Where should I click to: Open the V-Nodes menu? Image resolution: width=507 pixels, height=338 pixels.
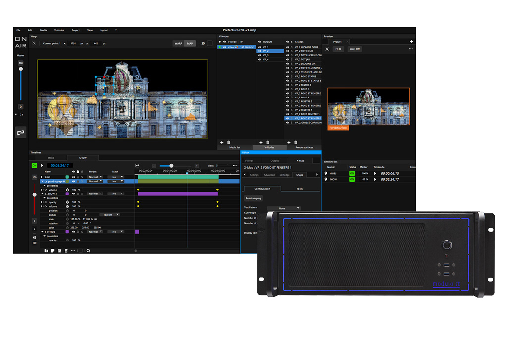tap(59, 30)
